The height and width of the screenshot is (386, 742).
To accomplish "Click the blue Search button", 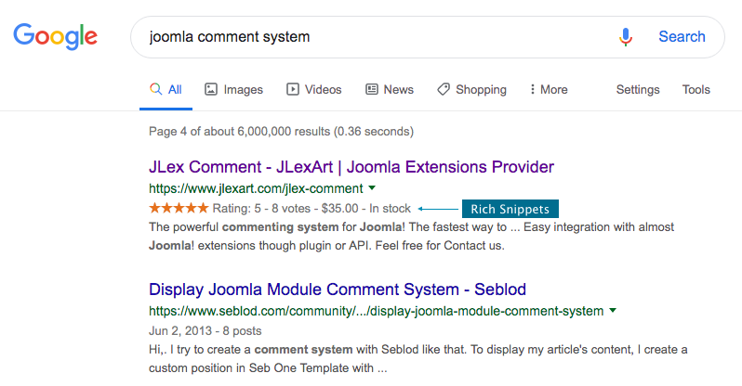I will (x=682, y=37).
